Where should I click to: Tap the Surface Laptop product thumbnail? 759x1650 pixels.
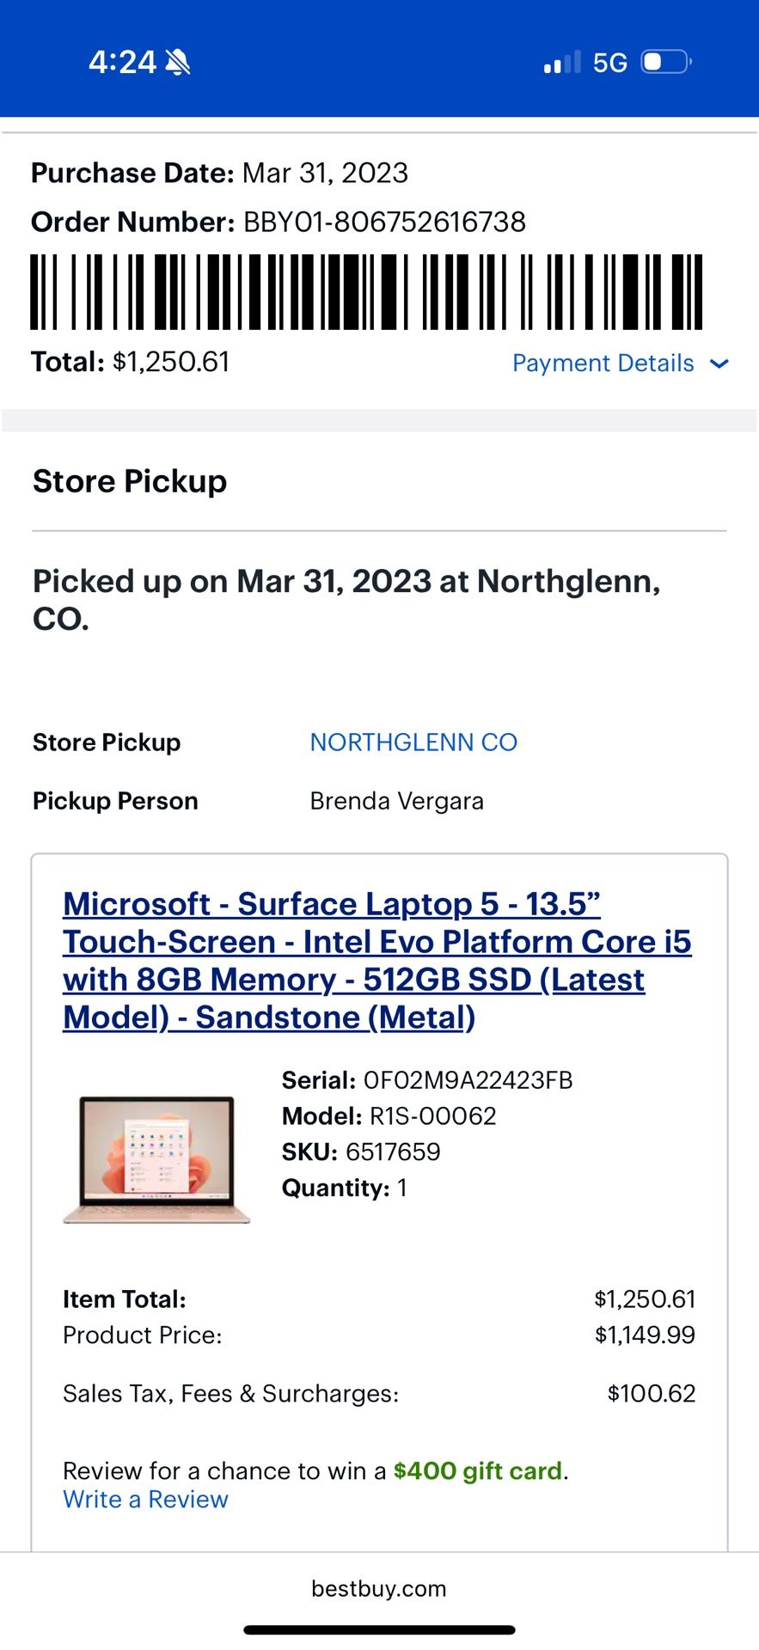point(156,1158)
